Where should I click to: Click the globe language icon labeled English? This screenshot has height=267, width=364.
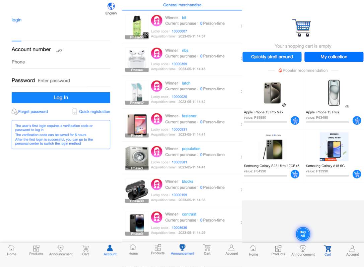[111, 6]
